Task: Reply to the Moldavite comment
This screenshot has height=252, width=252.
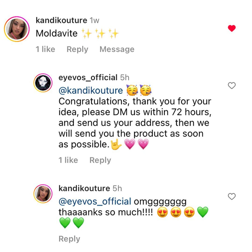Action: pos(77,49)
